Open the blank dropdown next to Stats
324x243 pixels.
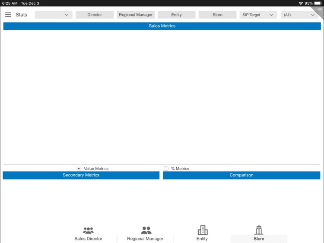[x=54, y=15]
